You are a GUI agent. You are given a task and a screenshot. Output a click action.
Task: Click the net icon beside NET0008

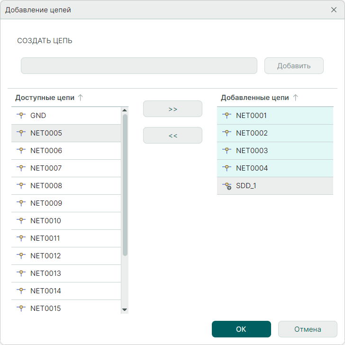tap(20, 185)
